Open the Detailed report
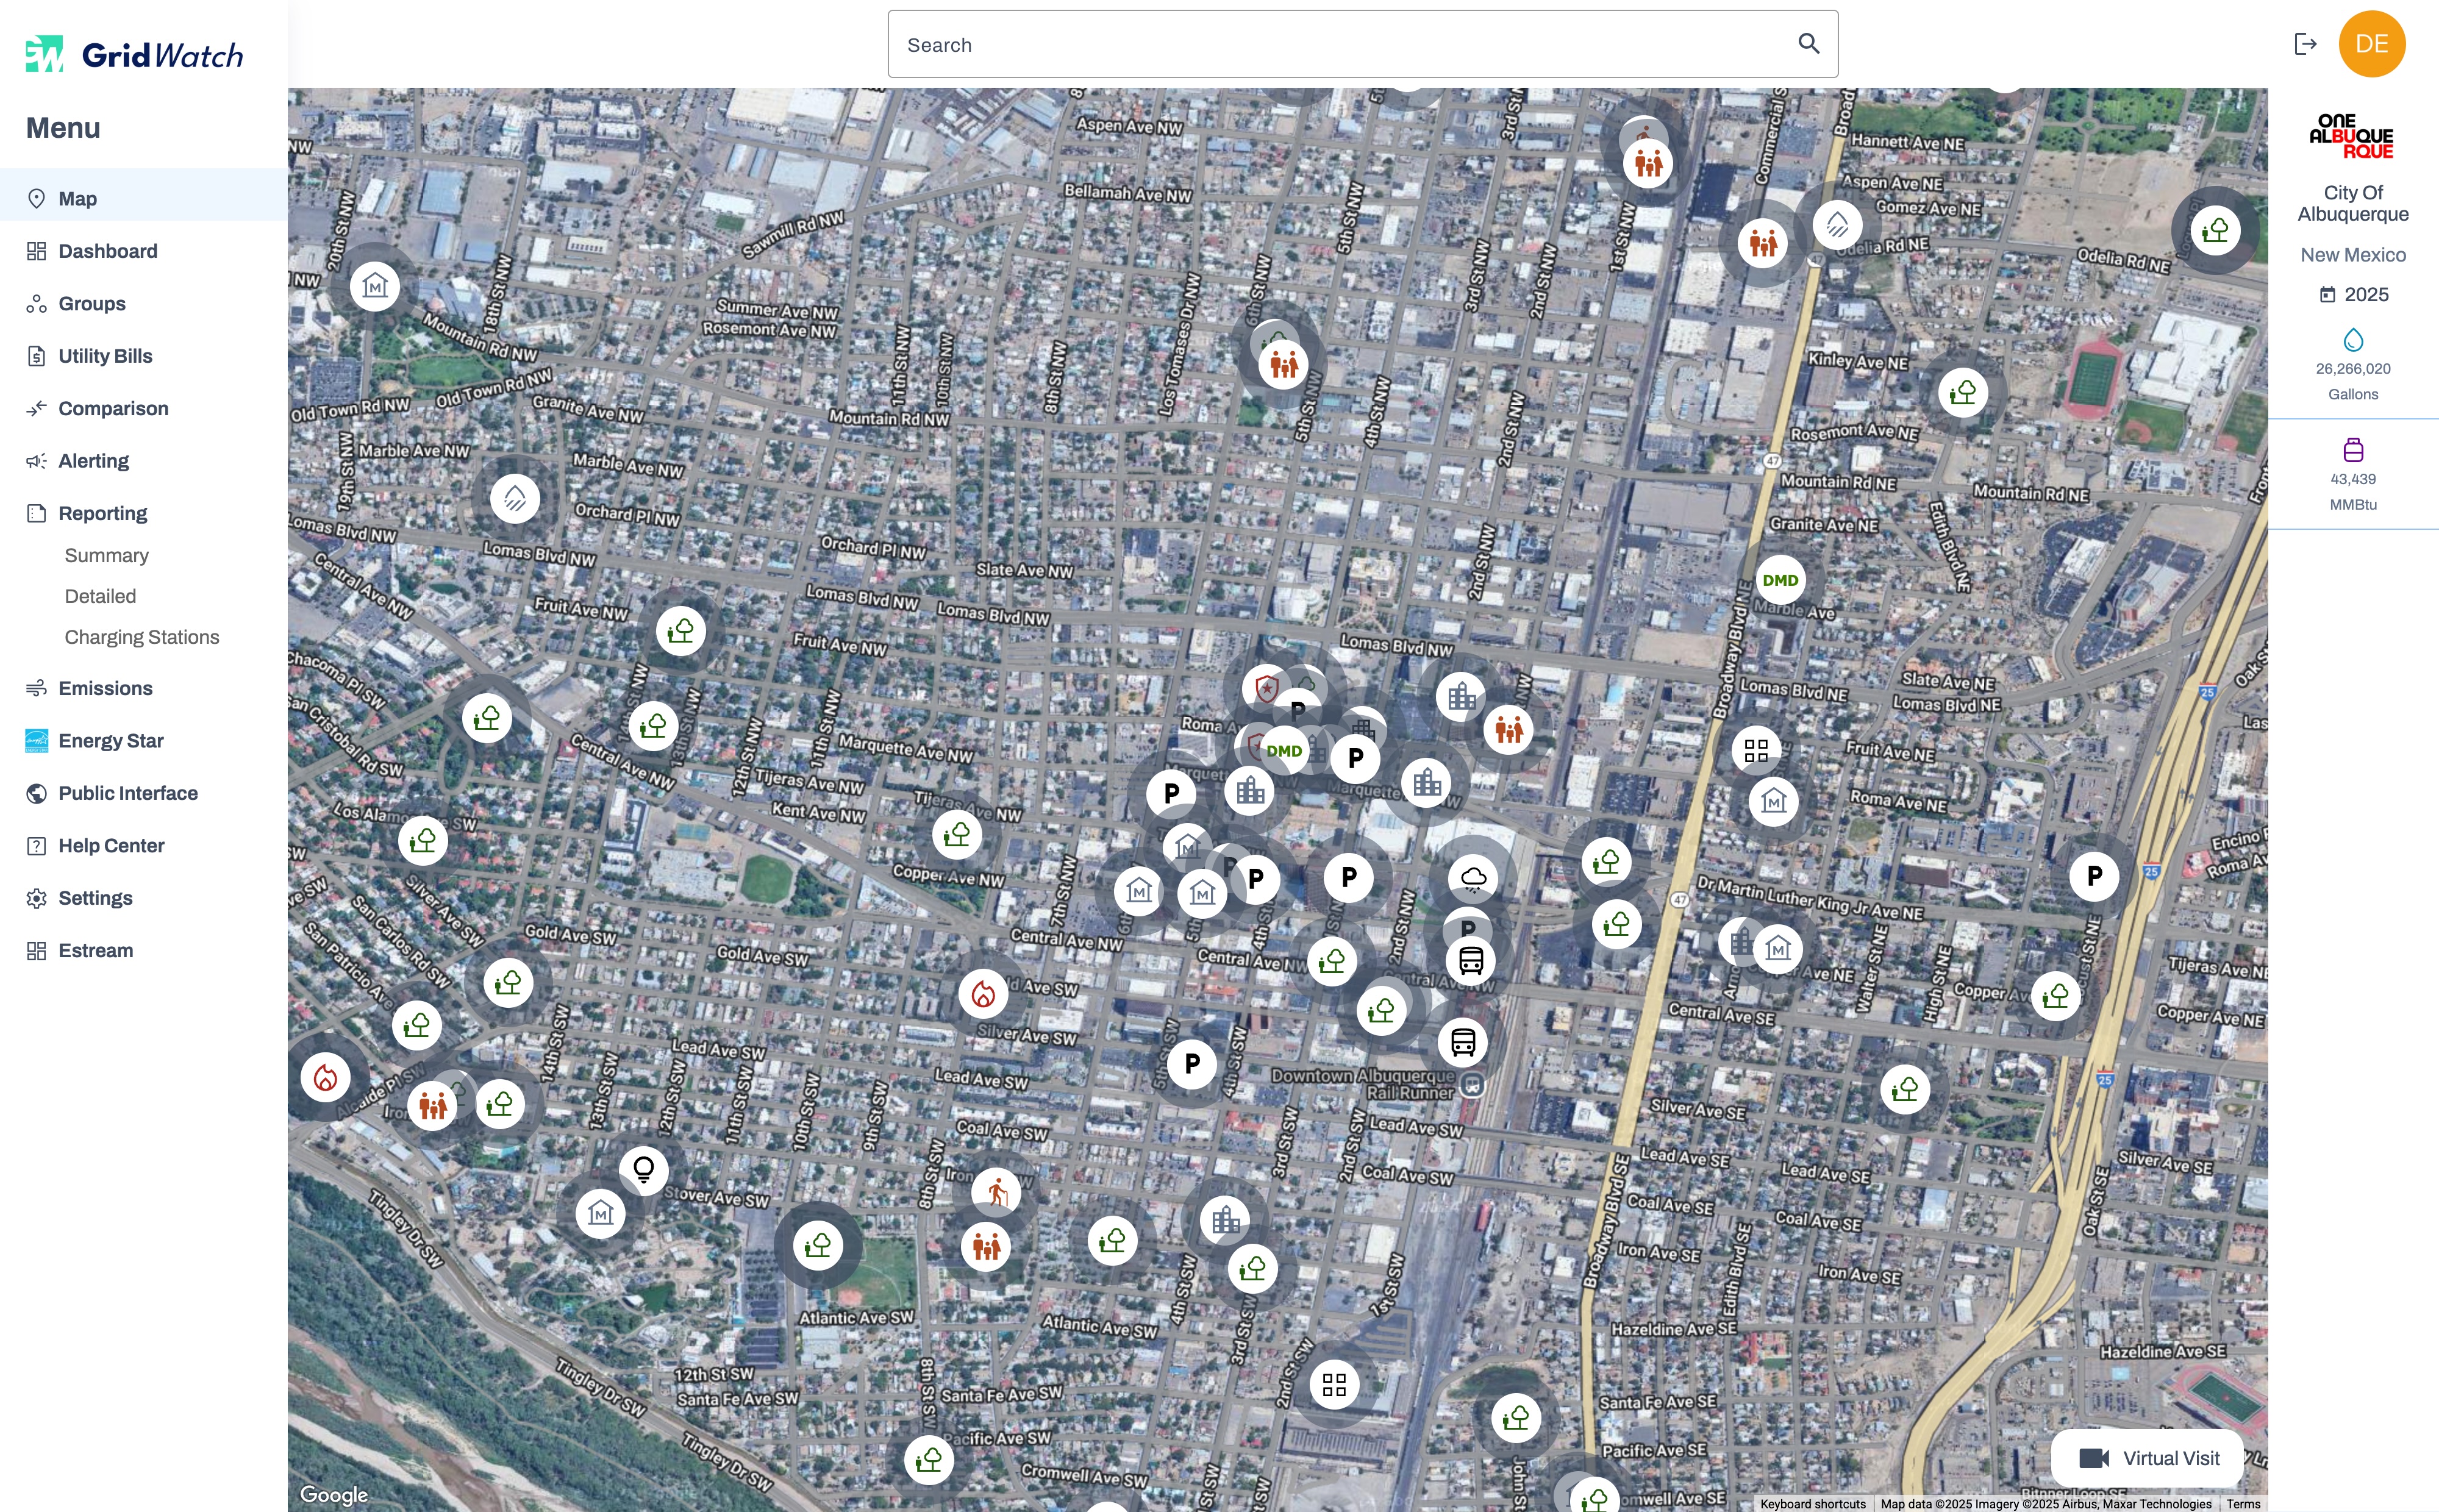Viewport: 2439px width, 1512px height. pos(100,596)
